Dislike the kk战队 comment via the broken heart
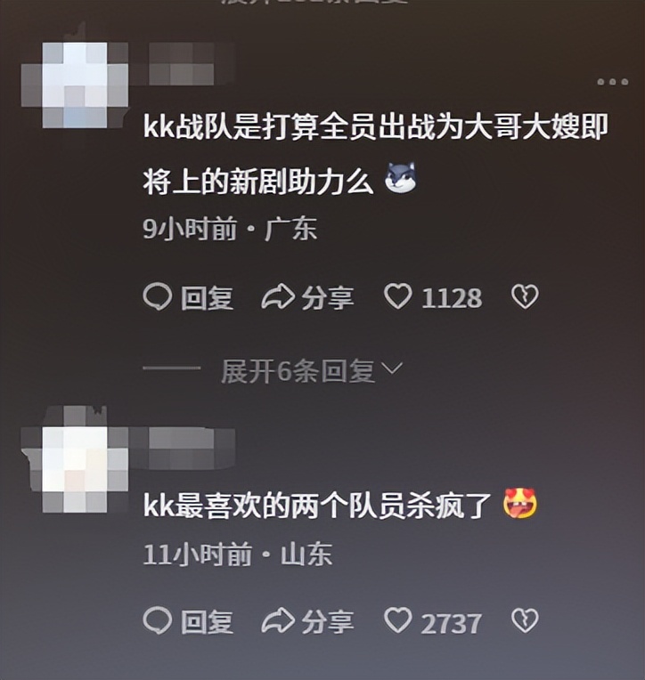Viewport: 645px width, 680px height. coord(525,297)
